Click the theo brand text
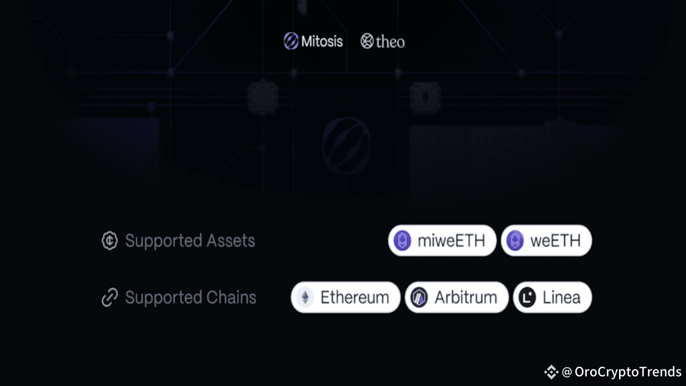This screenshot has height=386, width=686. 390,42
